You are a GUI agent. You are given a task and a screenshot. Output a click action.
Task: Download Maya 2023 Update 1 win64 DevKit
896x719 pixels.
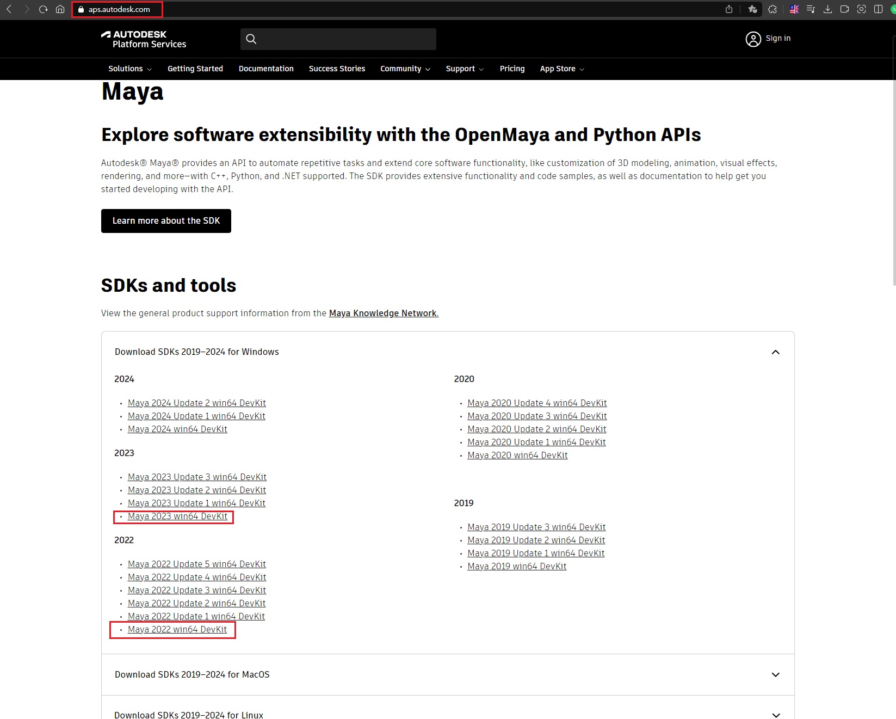pos(196,503)
